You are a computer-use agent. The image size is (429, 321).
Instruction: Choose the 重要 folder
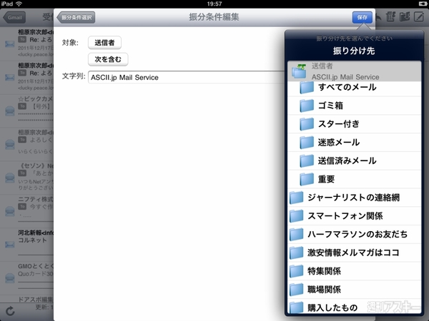[355, 179]
